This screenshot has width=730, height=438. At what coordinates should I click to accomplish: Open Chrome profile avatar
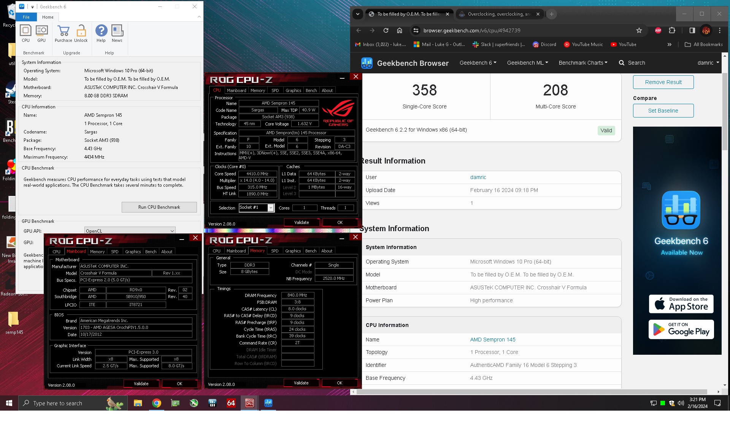click(x=706, y=30)
